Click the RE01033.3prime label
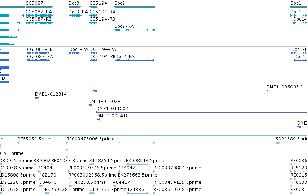This screenshot has height=195, width=307. [x=69, y=161]
